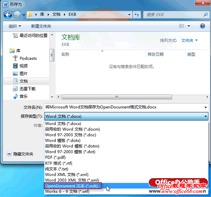Click the horizontal scrollbar thumb

[x=117, y=97]
